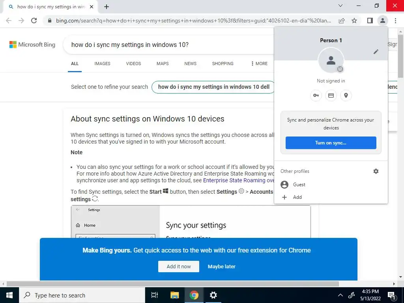Switch to the IMAGES tab

(x=102, y=64)
